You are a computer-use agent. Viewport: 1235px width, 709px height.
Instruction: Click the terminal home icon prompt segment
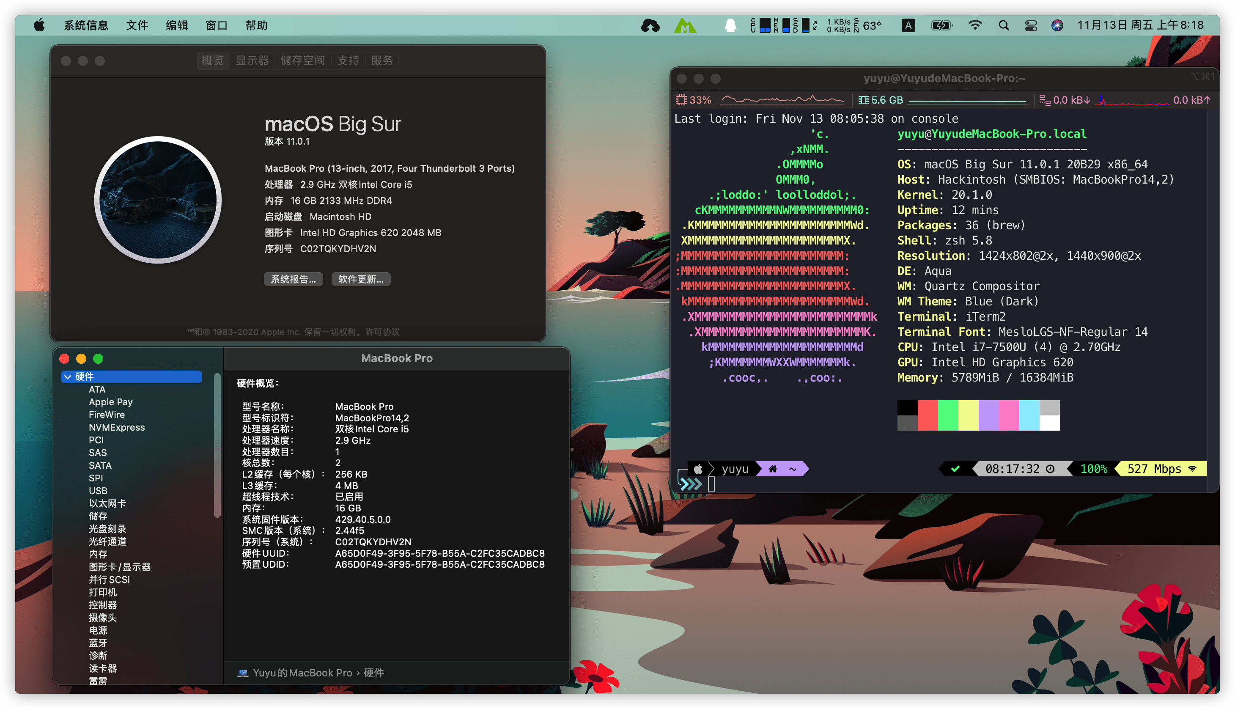[x=773, y=469]
